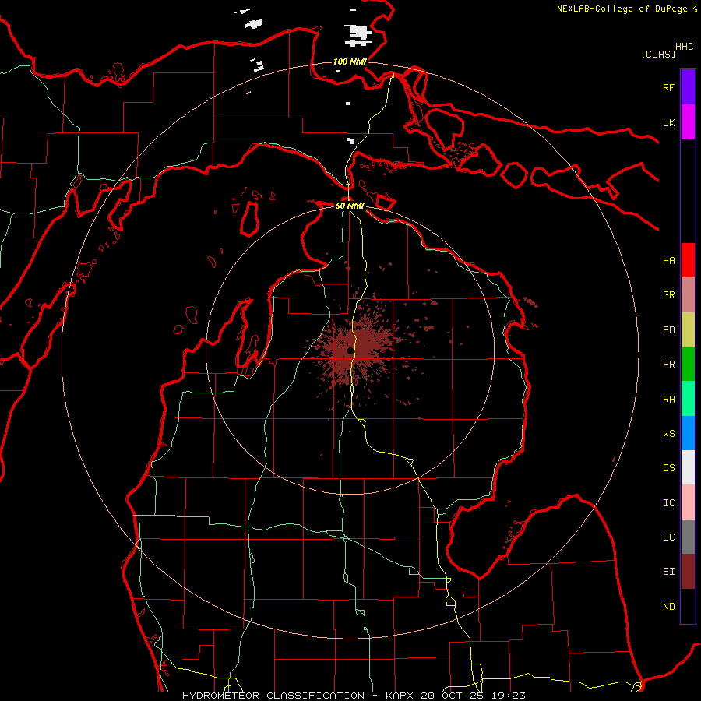This screenshot has width=701, height=701.
Task: Click the 'GC' legend label
Action: [668, 537]
